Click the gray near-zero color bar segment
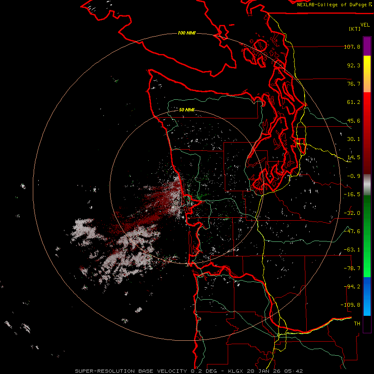Image resolution: width=374 pixels, height=374 pixels. point(367,185)
